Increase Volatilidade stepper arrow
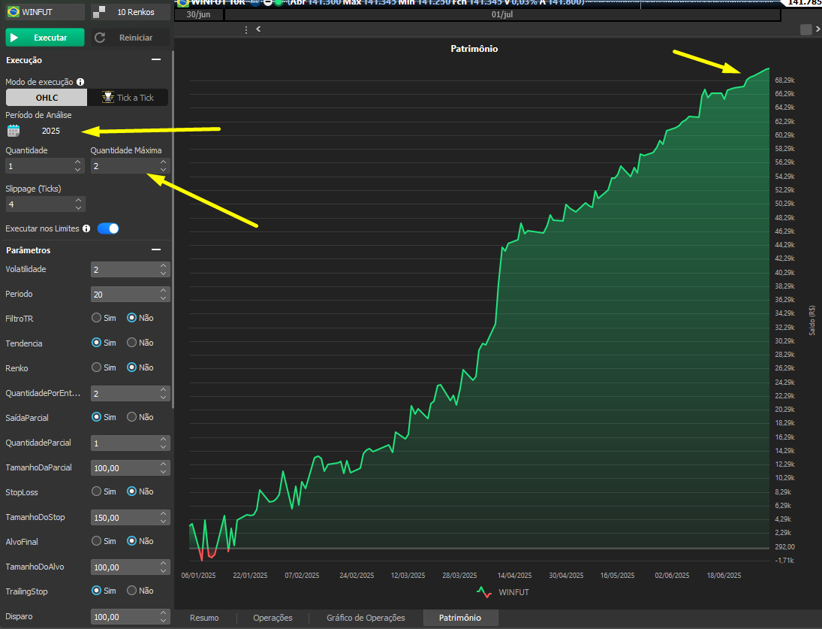Screen dimensions: 822x629 (164, 265)
